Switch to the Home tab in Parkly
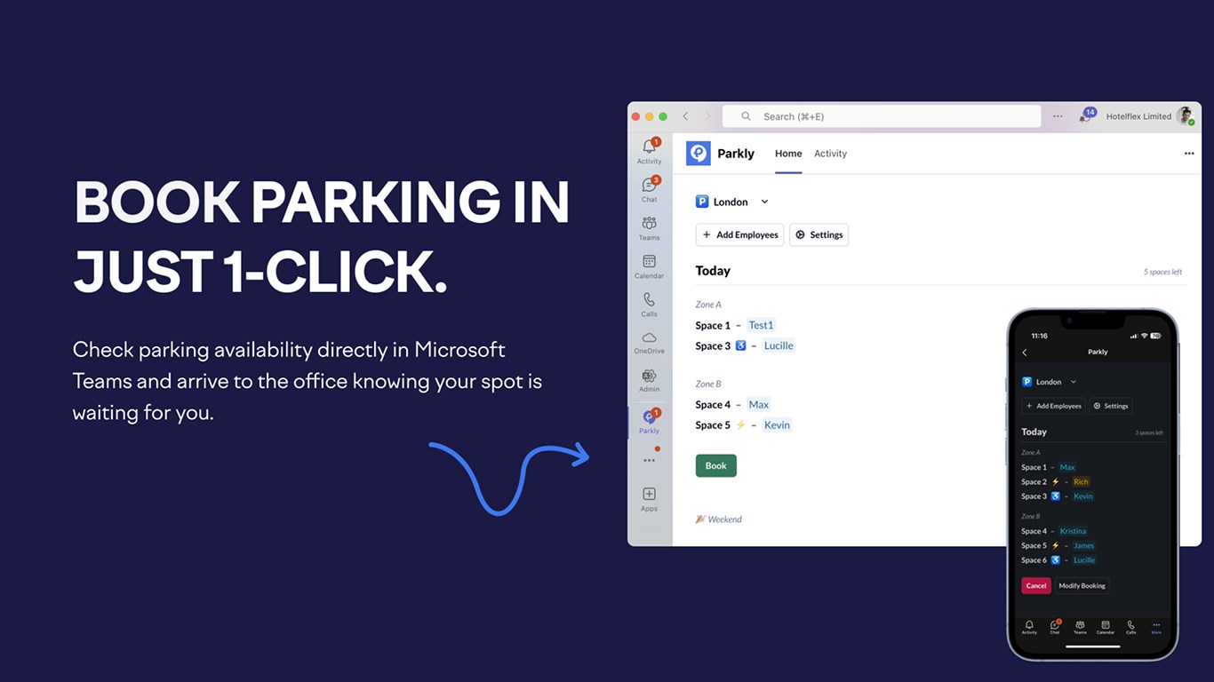The width and height of the screenshot is (1214, 682). (788, 154)
